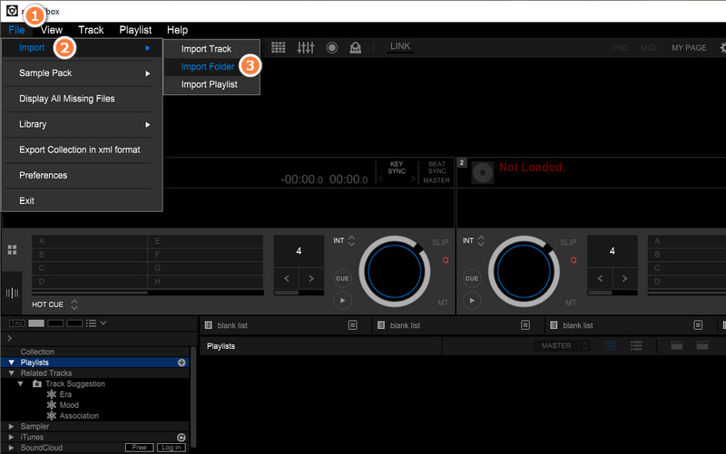Show the sampler grid panel icon

coord(279,47)
